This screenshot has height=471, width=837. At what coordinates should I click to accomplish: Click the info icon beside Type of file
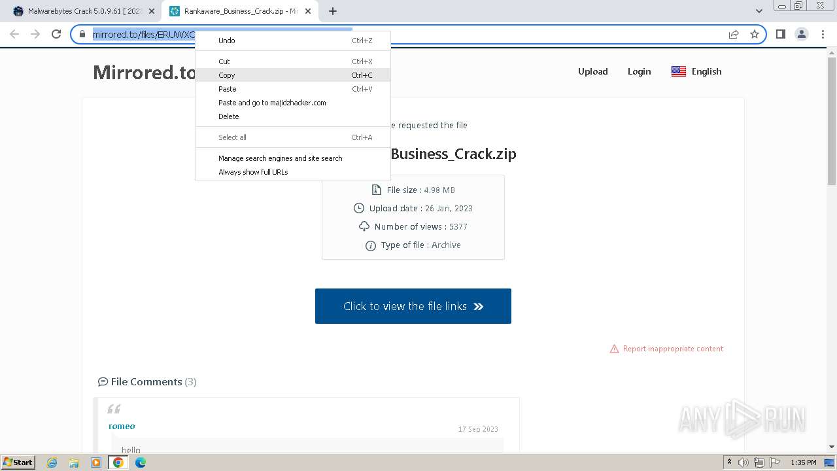[x=371, y=245]
